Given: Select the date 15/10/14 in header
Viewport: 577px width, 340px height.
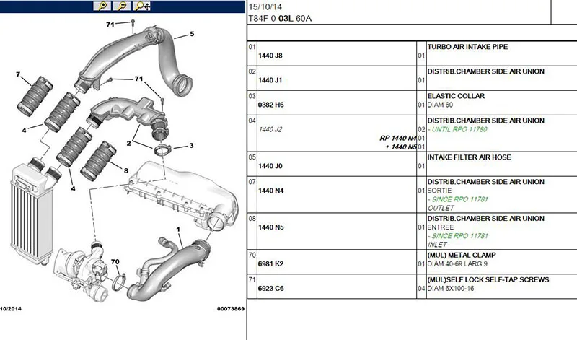Looking at the screenshot, I should point(265,6).
